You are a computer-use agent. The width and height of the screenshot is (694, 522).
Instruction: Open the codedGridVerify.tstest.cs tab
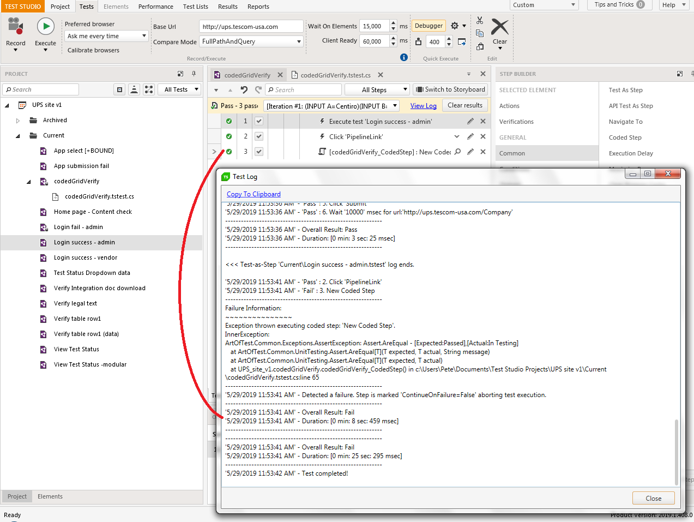tap(335, 75)
